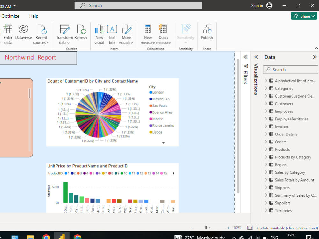Select the Region table

click(281, 165)
